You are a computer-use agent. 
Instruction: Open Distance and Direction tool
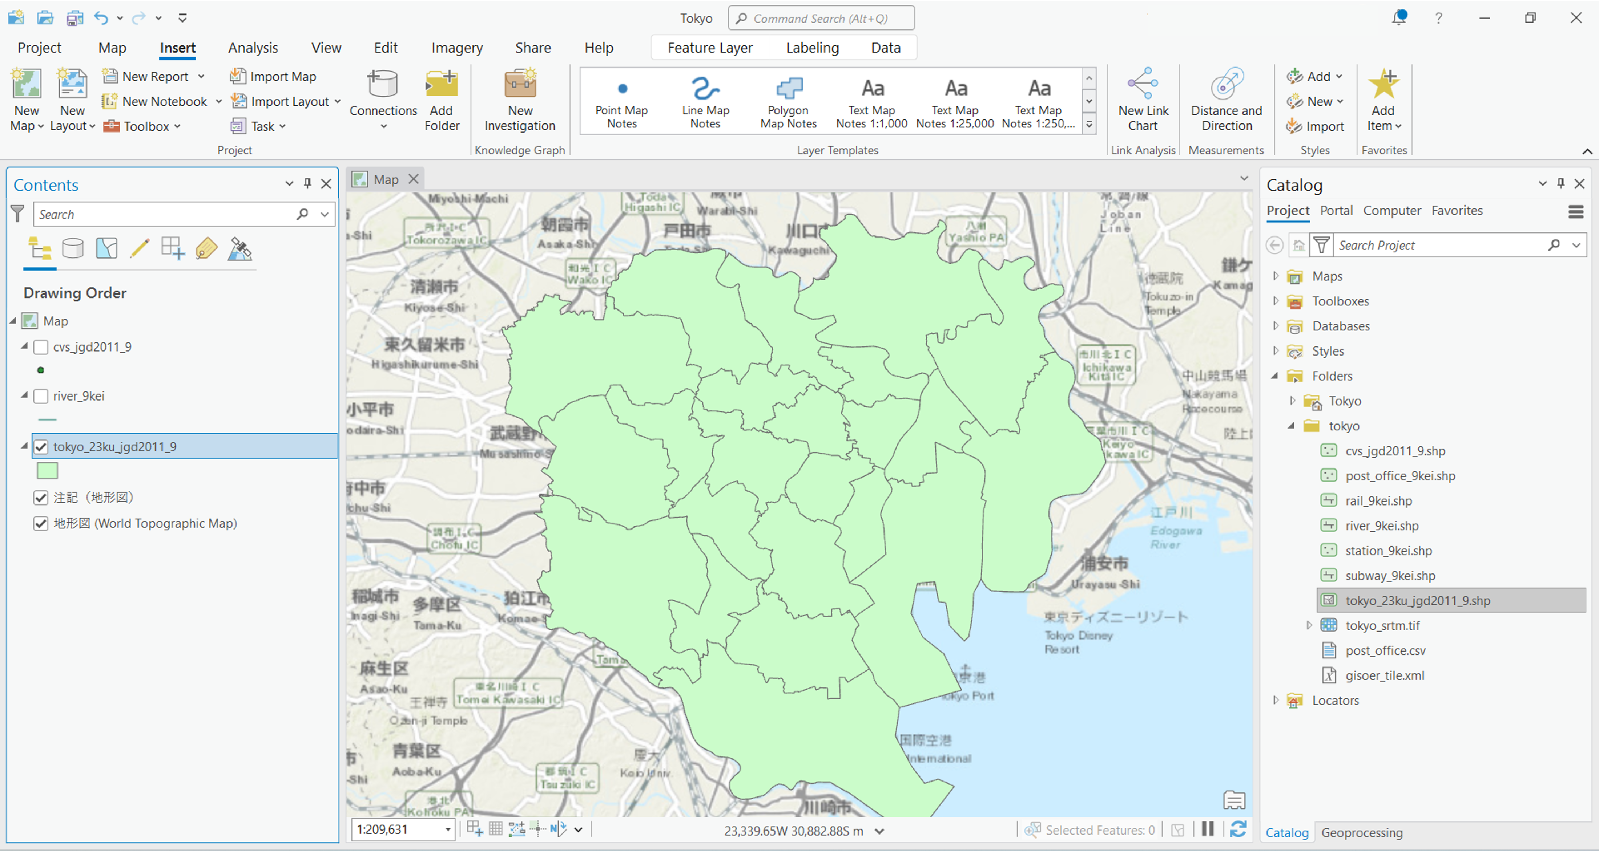[1226, 99]
